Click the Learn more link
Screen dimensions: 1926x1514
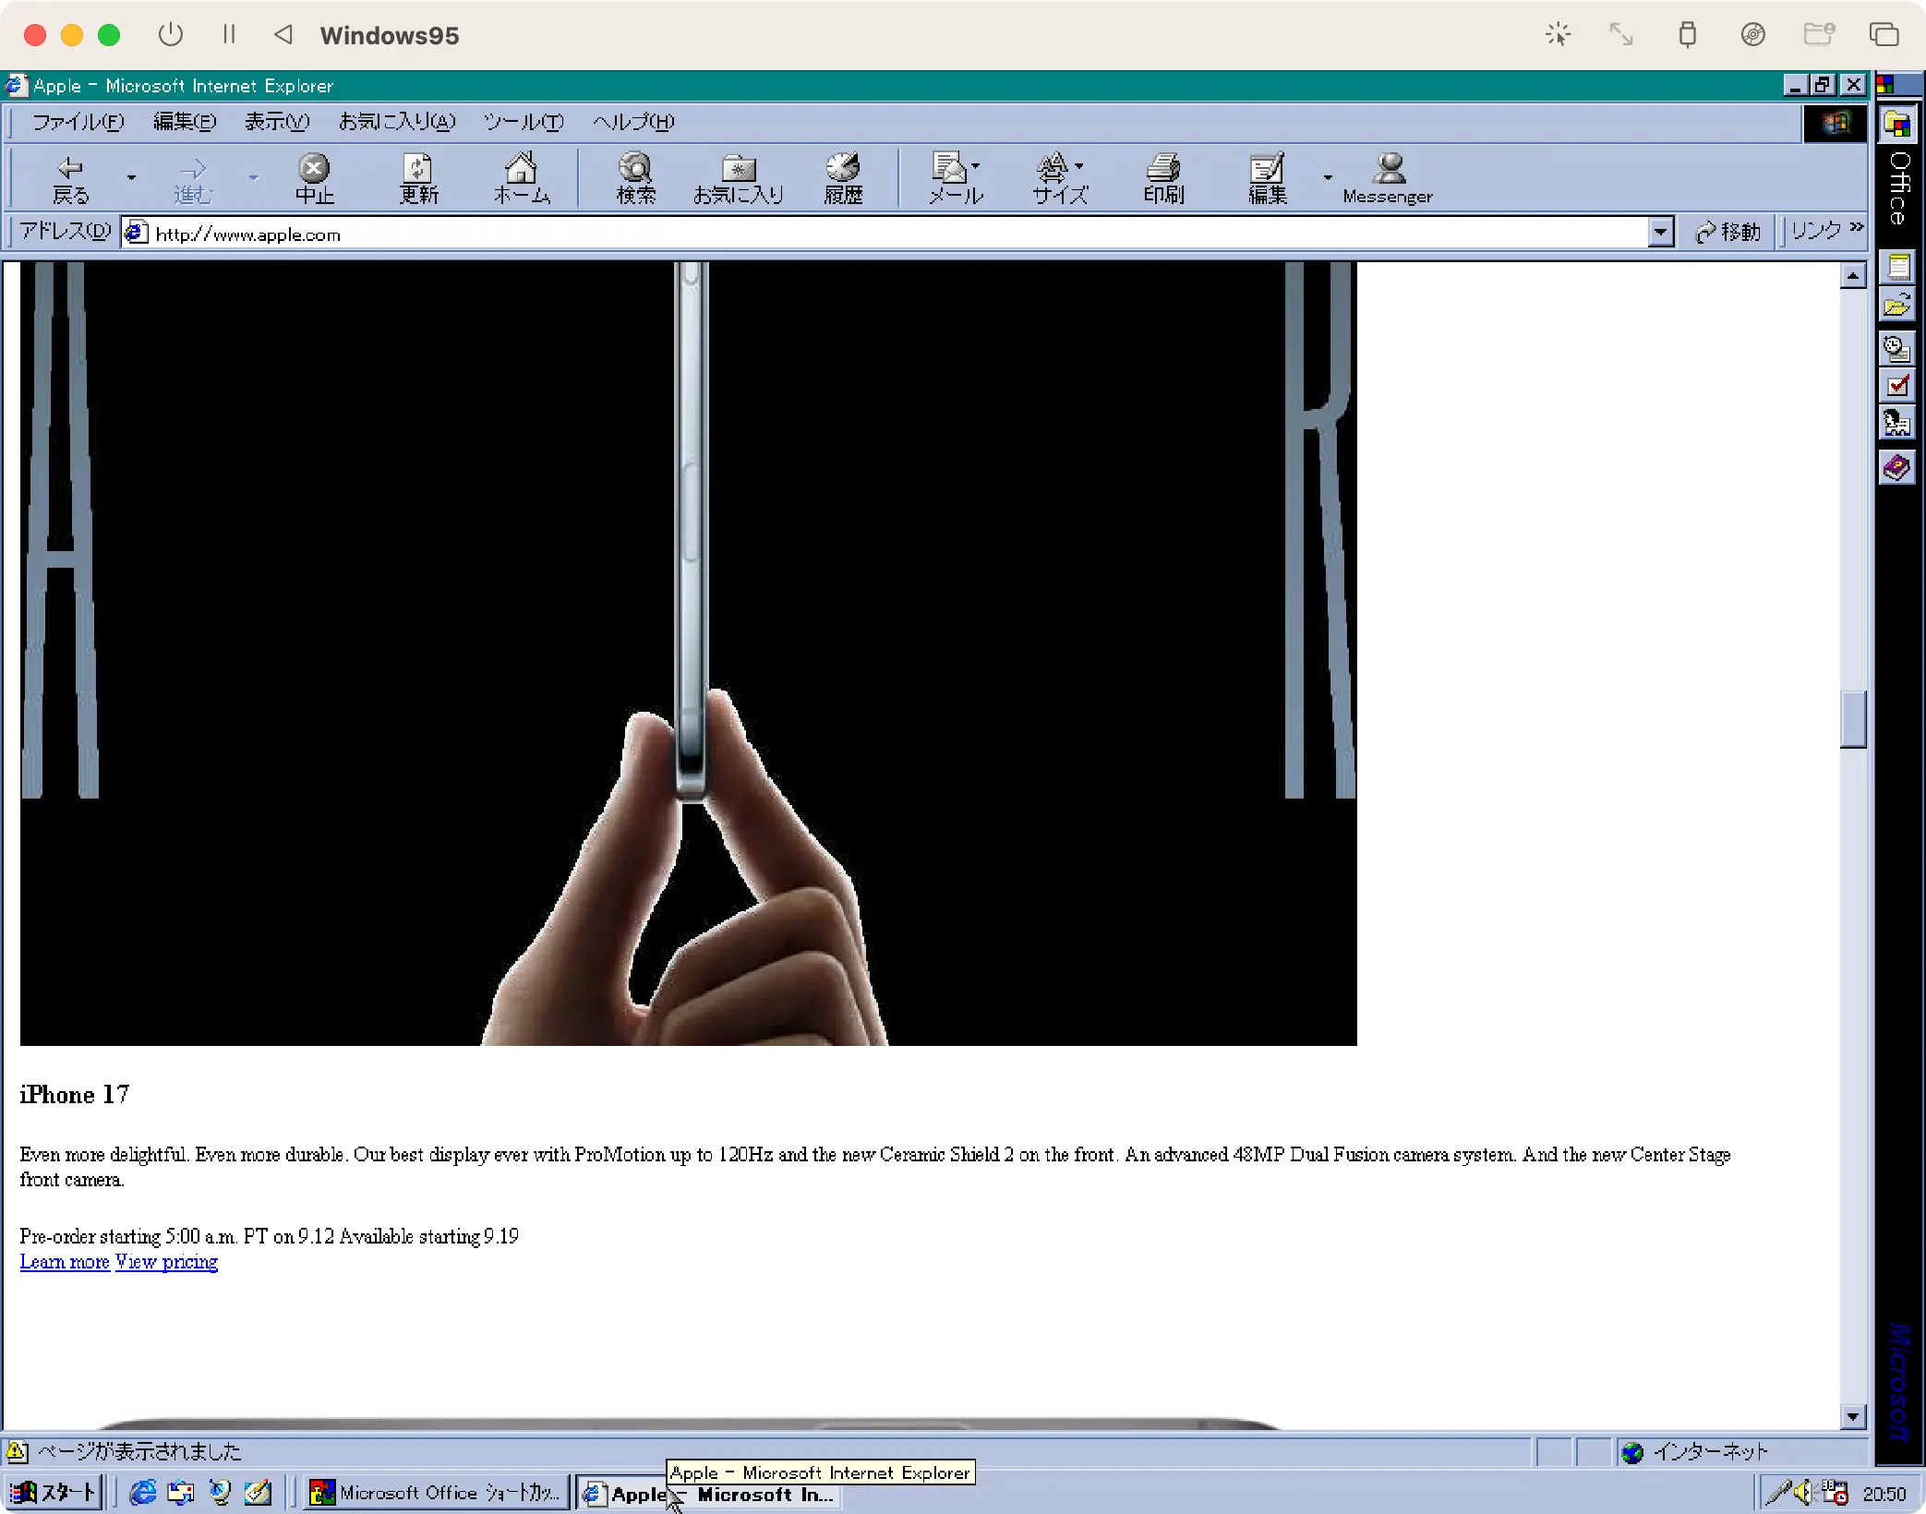pyautogui.click(x=65, y=1262)
